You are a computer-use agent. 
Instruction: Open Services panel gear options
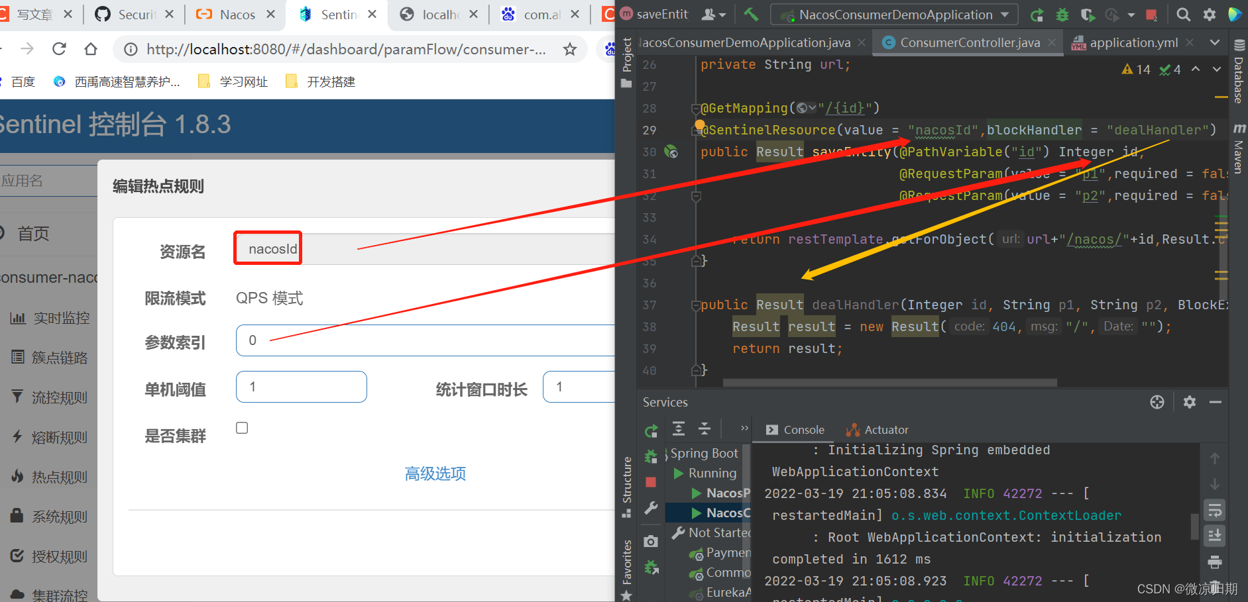(1190, 402)
